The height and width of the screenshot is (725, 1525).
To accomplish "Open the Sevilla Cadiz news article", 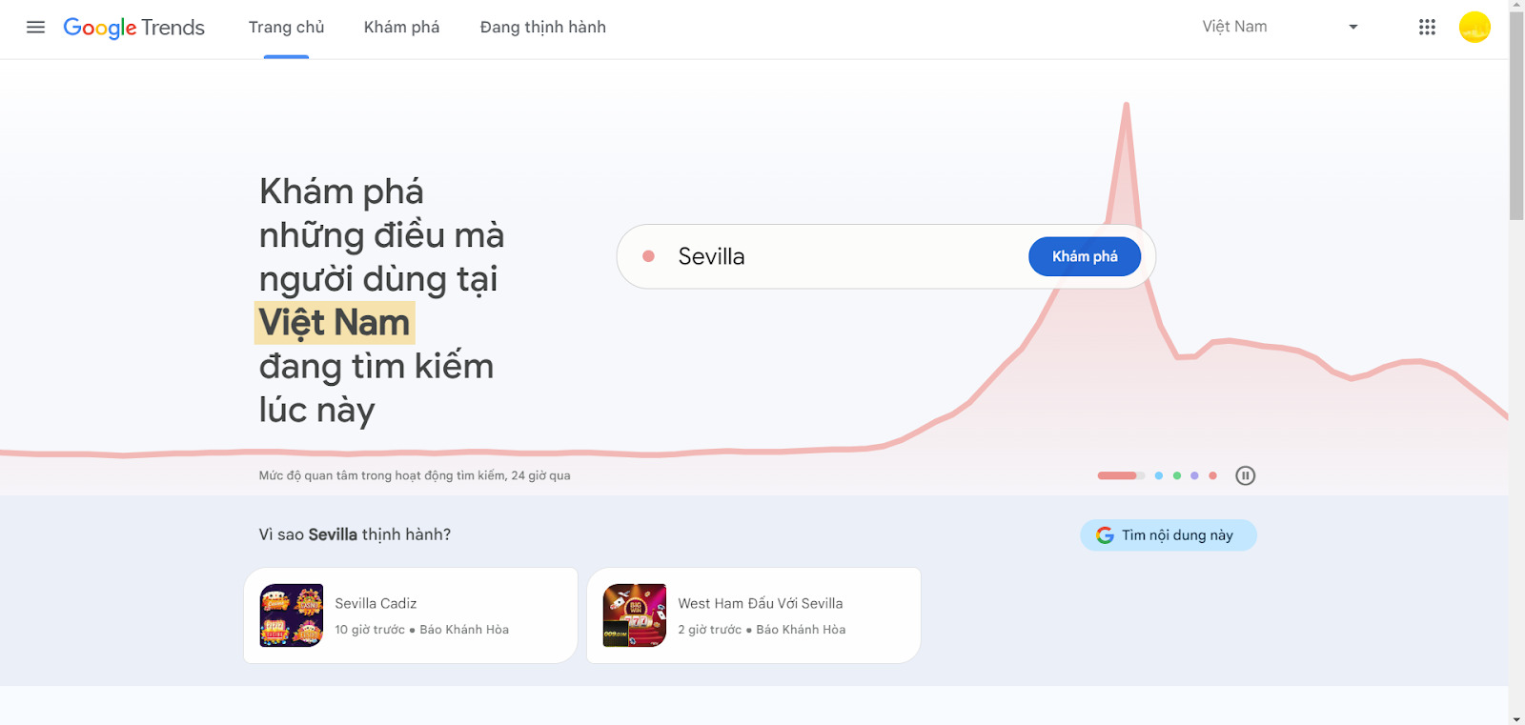I will pos(410,614).
